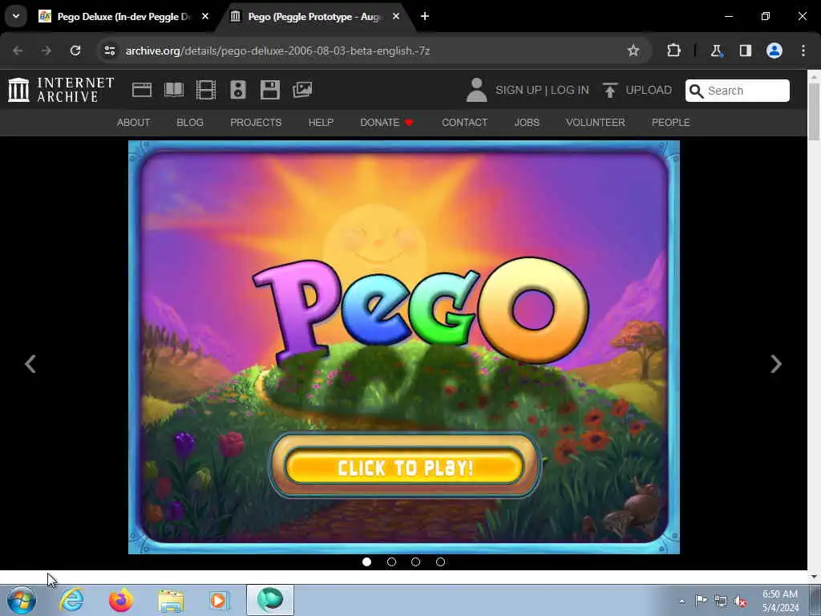Click the user avatar icon
821x616 pixels.
[476, 90]
